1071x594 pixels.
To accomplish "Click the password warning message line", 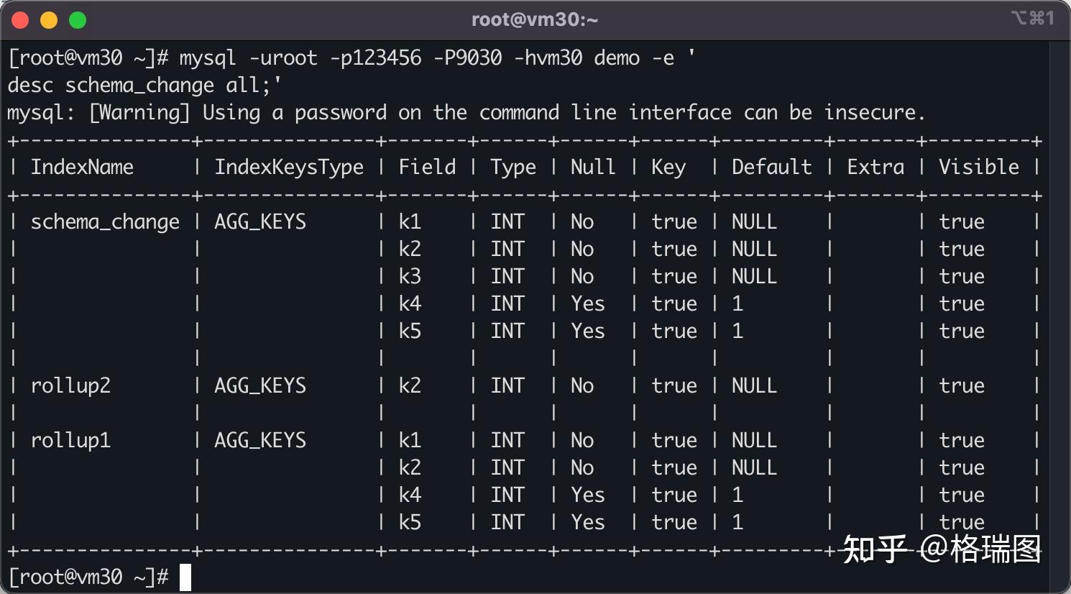I will pyautogui.click(x=466, y=113).
